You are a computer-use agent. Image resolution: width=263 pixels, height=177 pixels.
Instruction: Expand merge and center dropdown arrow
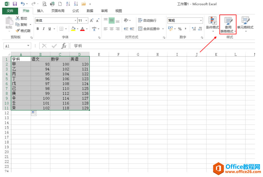tap(163, 29)
